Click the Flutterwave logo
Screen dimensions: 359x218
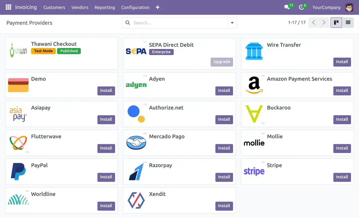click(18, 143)
